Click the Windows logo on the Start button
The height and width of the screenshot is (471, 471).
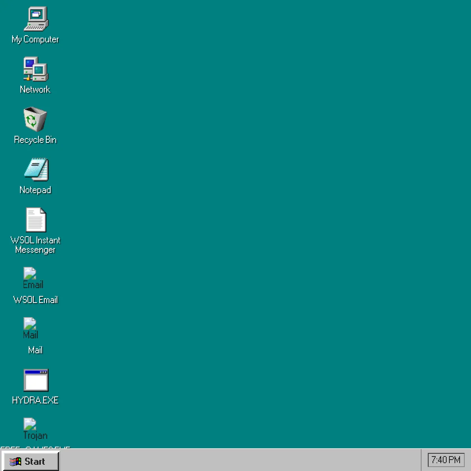[x=17, y=461]
